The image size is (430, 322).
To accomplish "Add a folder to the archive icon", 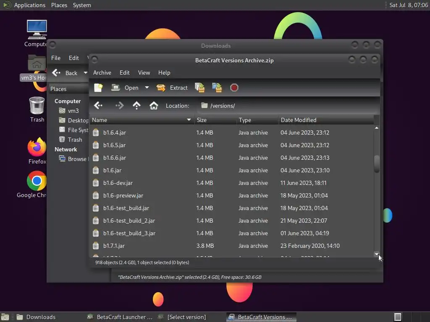I will pos(217,88).
